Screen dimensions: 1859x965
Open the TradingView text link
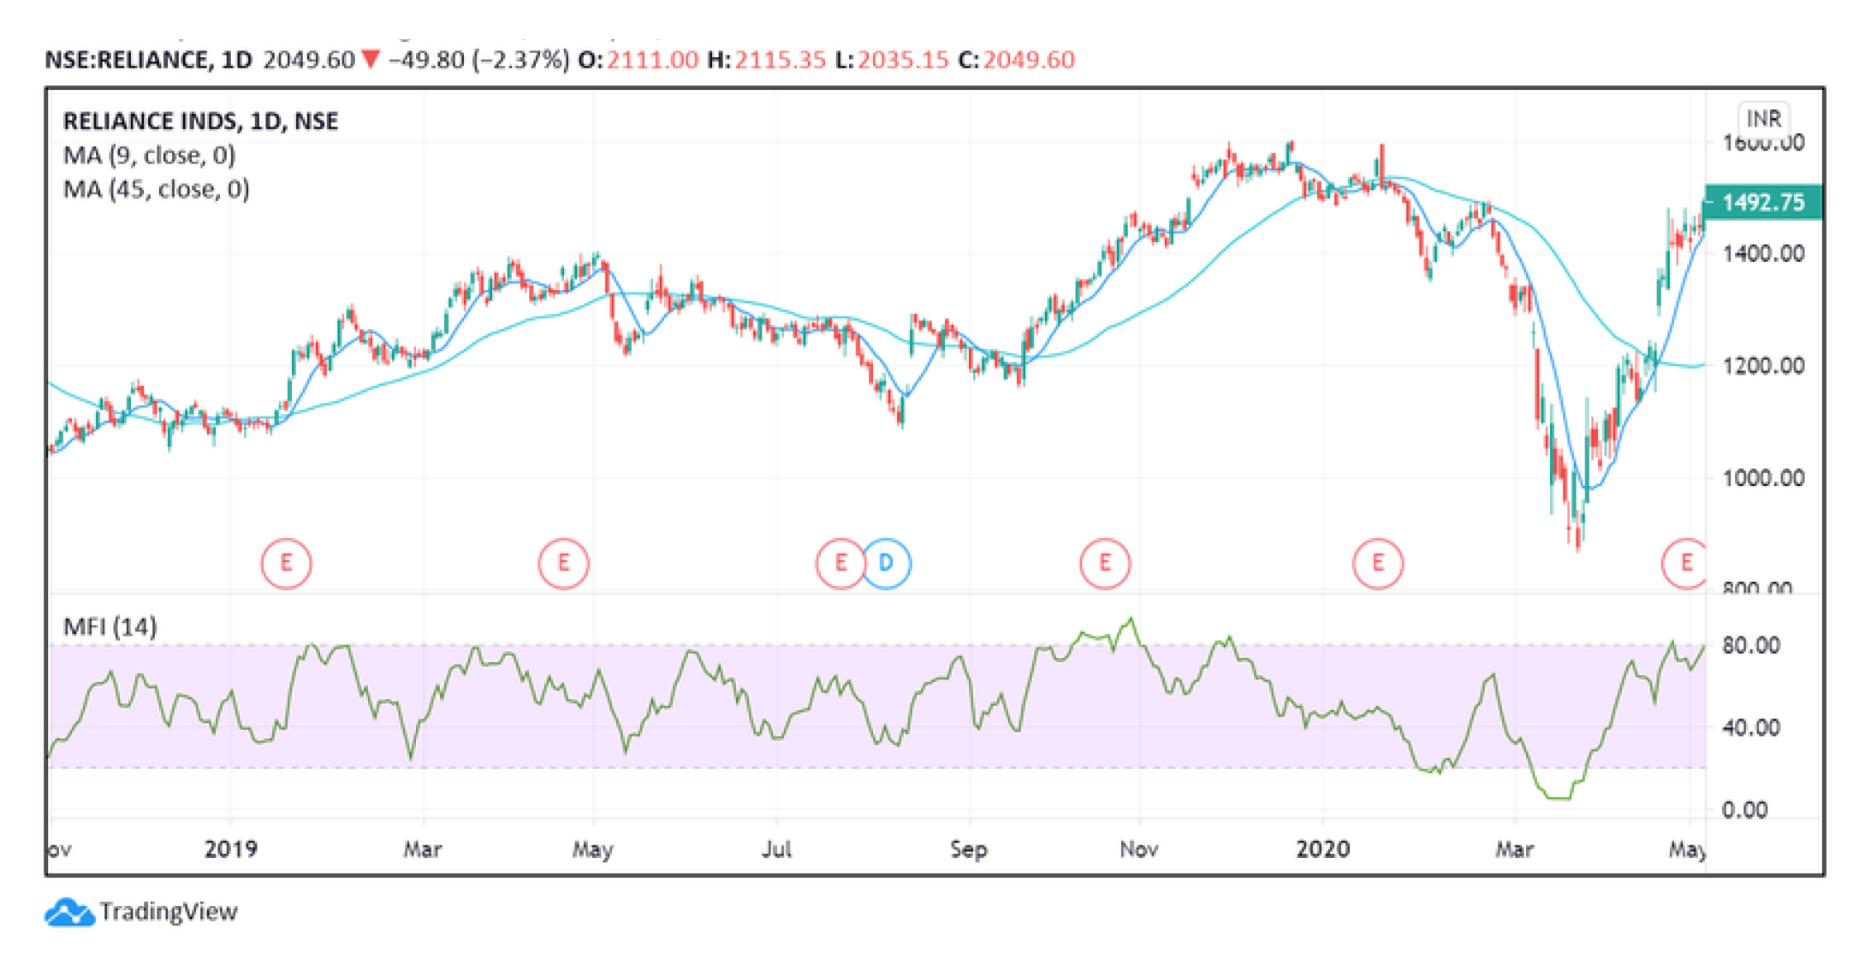(x=168, y=912)
